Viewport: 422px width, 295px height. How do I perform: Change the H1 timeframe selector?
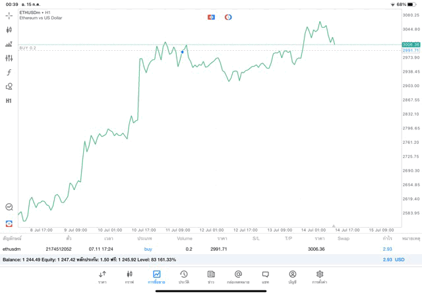(x=9, y=101)
